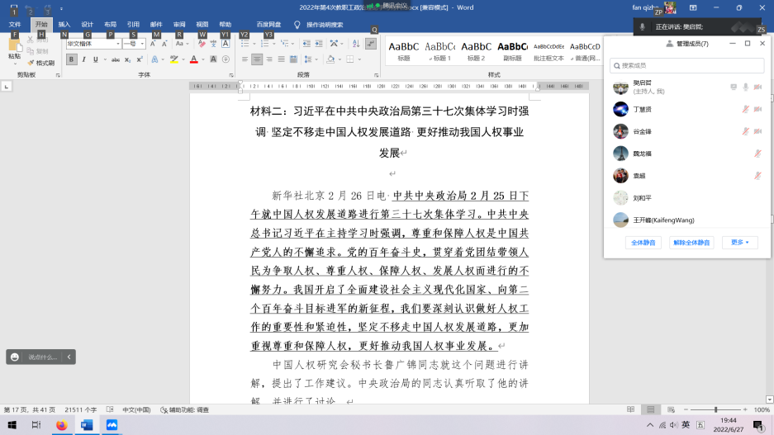Apply character shading (gray A) icon
This screenshot has width=774, height=435.
[x=213, y=59]
